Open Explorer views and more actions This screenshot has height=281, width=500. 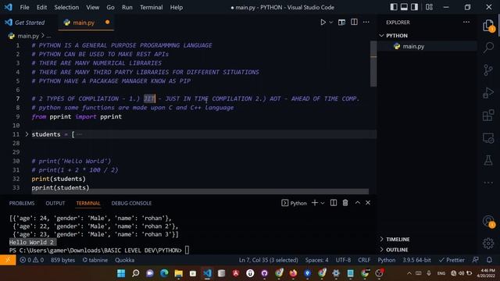coord(466,22)
